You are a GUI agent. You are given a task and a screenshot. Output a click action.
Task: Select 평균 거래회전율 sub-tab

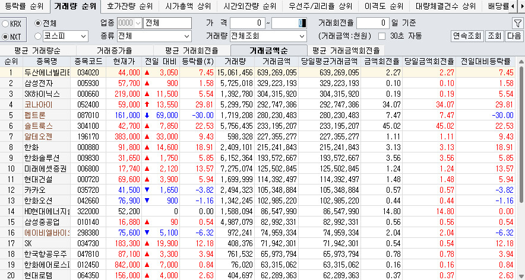coord(191,51)
